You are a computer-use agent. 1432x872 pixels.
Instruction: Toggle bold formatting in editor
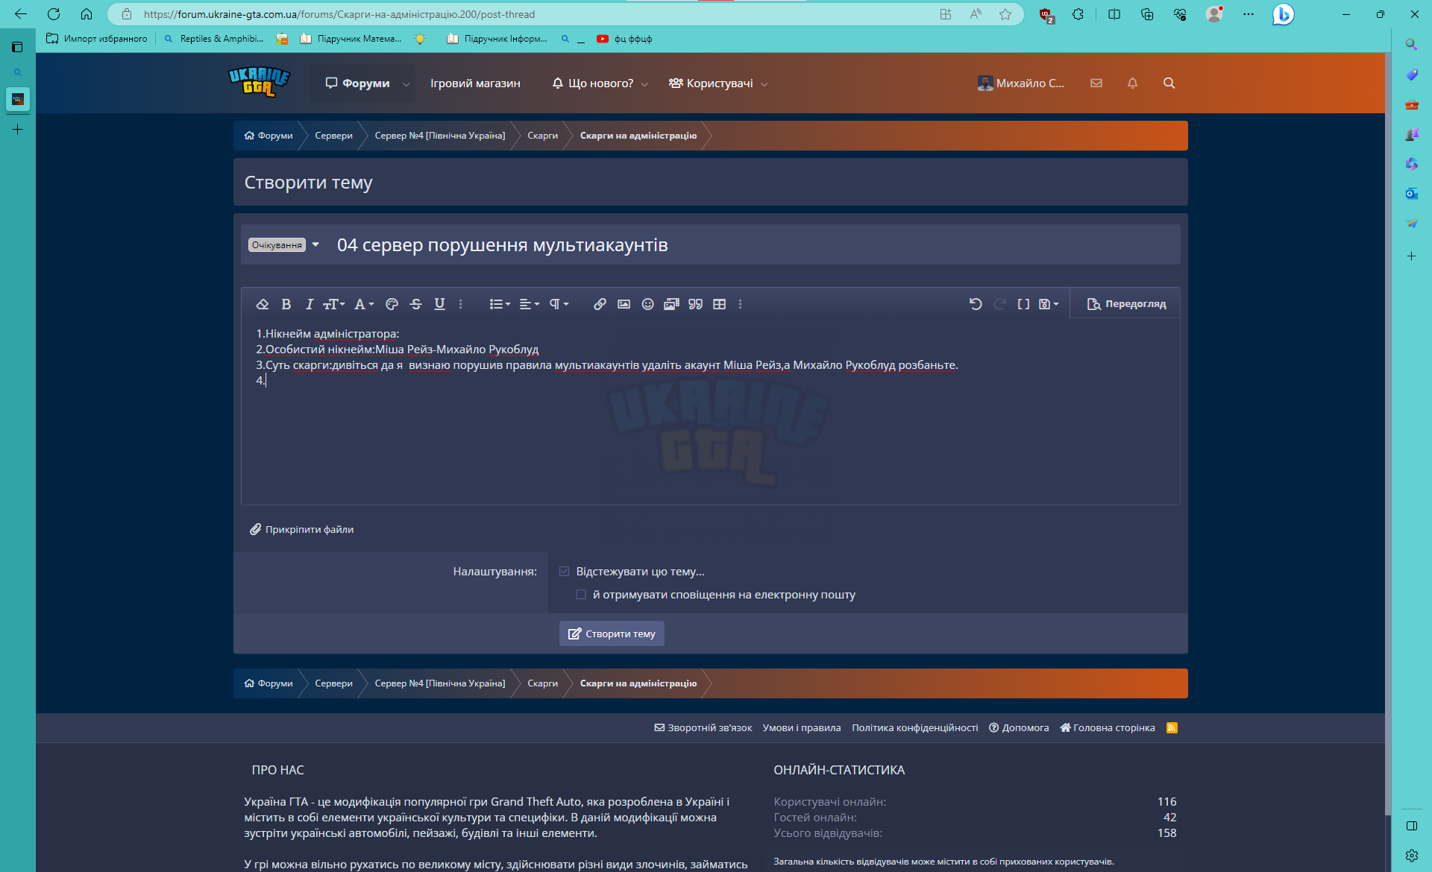pyautogui.click(x=286, y=304)
